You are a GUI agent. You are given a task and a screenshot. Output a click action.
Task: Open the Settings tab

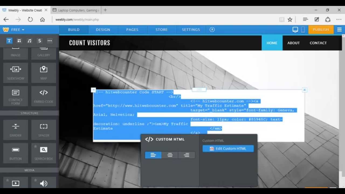point(191,30)
